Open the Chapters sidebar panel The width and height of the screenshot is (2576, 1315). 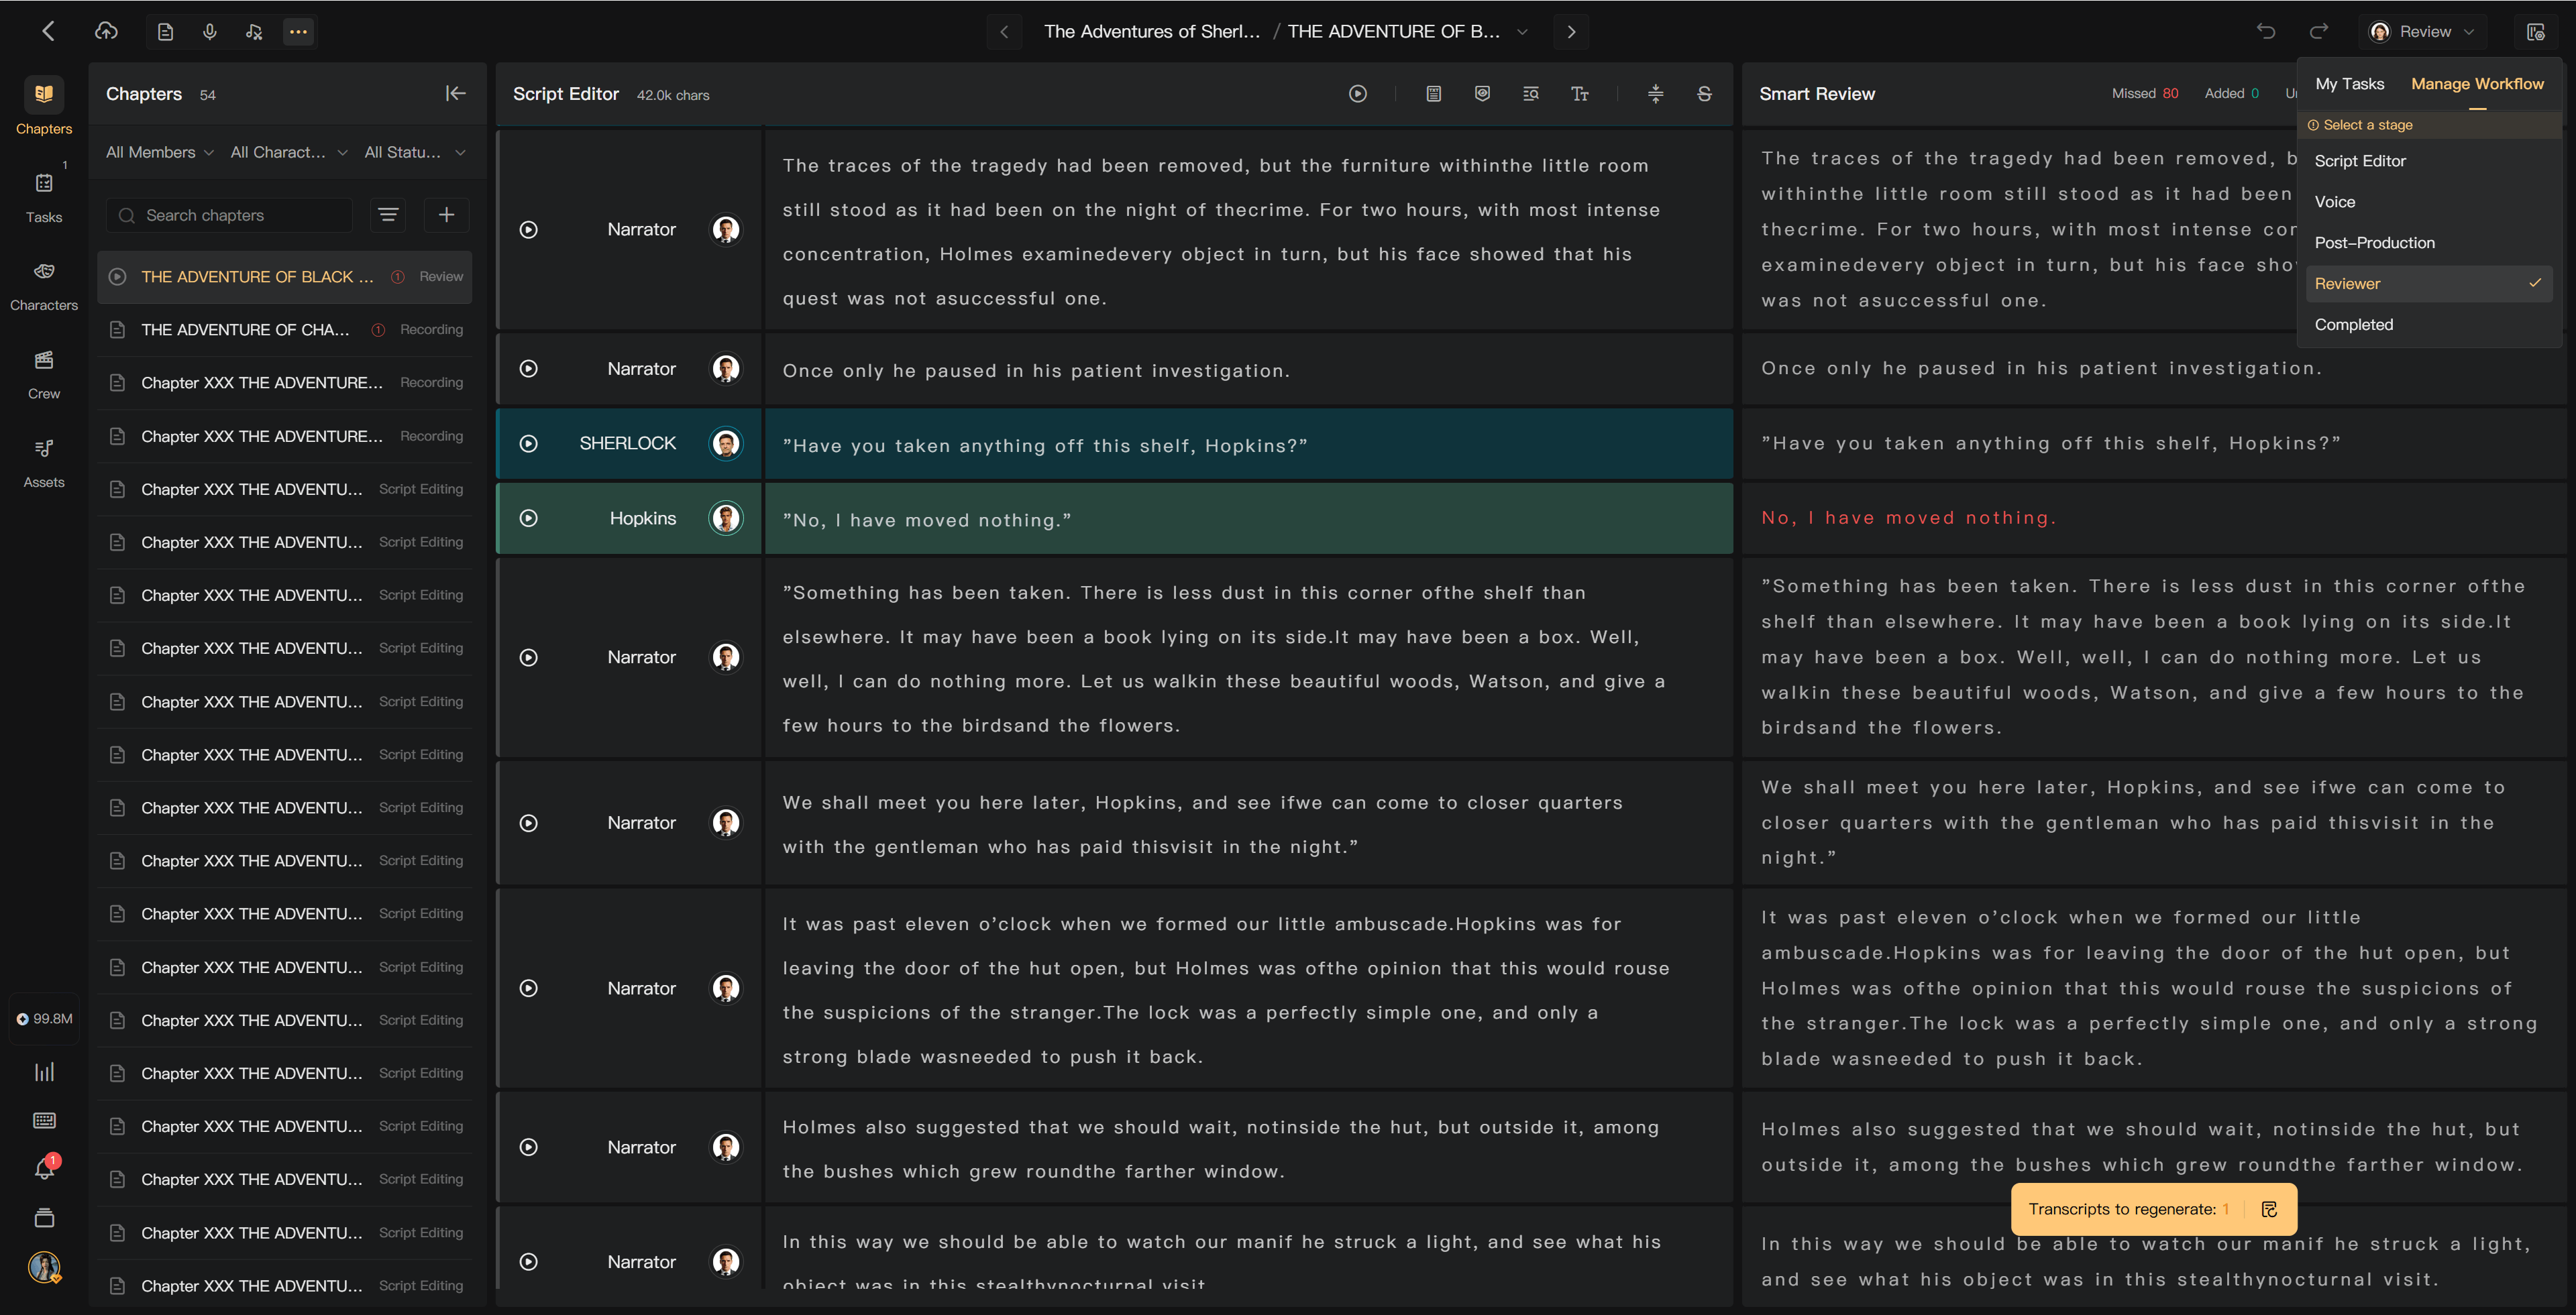click(44, 107)
